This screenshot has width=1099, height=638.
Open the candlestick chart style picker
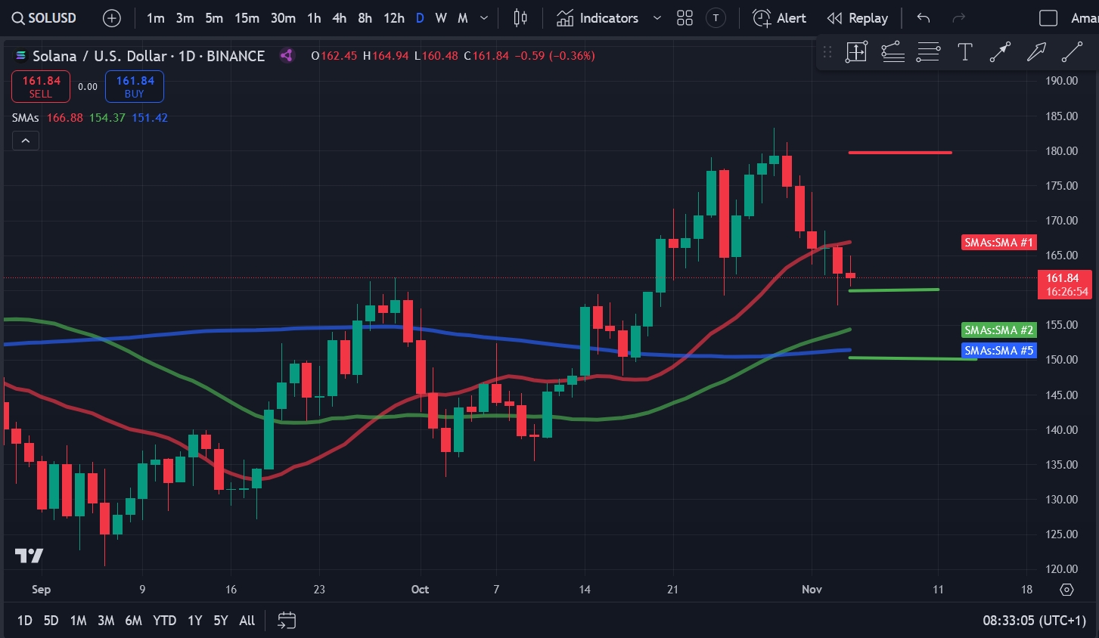tap(520, 18)
